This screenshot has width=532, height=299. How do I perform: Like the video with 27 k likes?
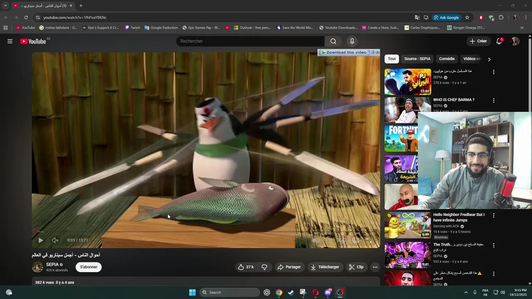point(246,267)
